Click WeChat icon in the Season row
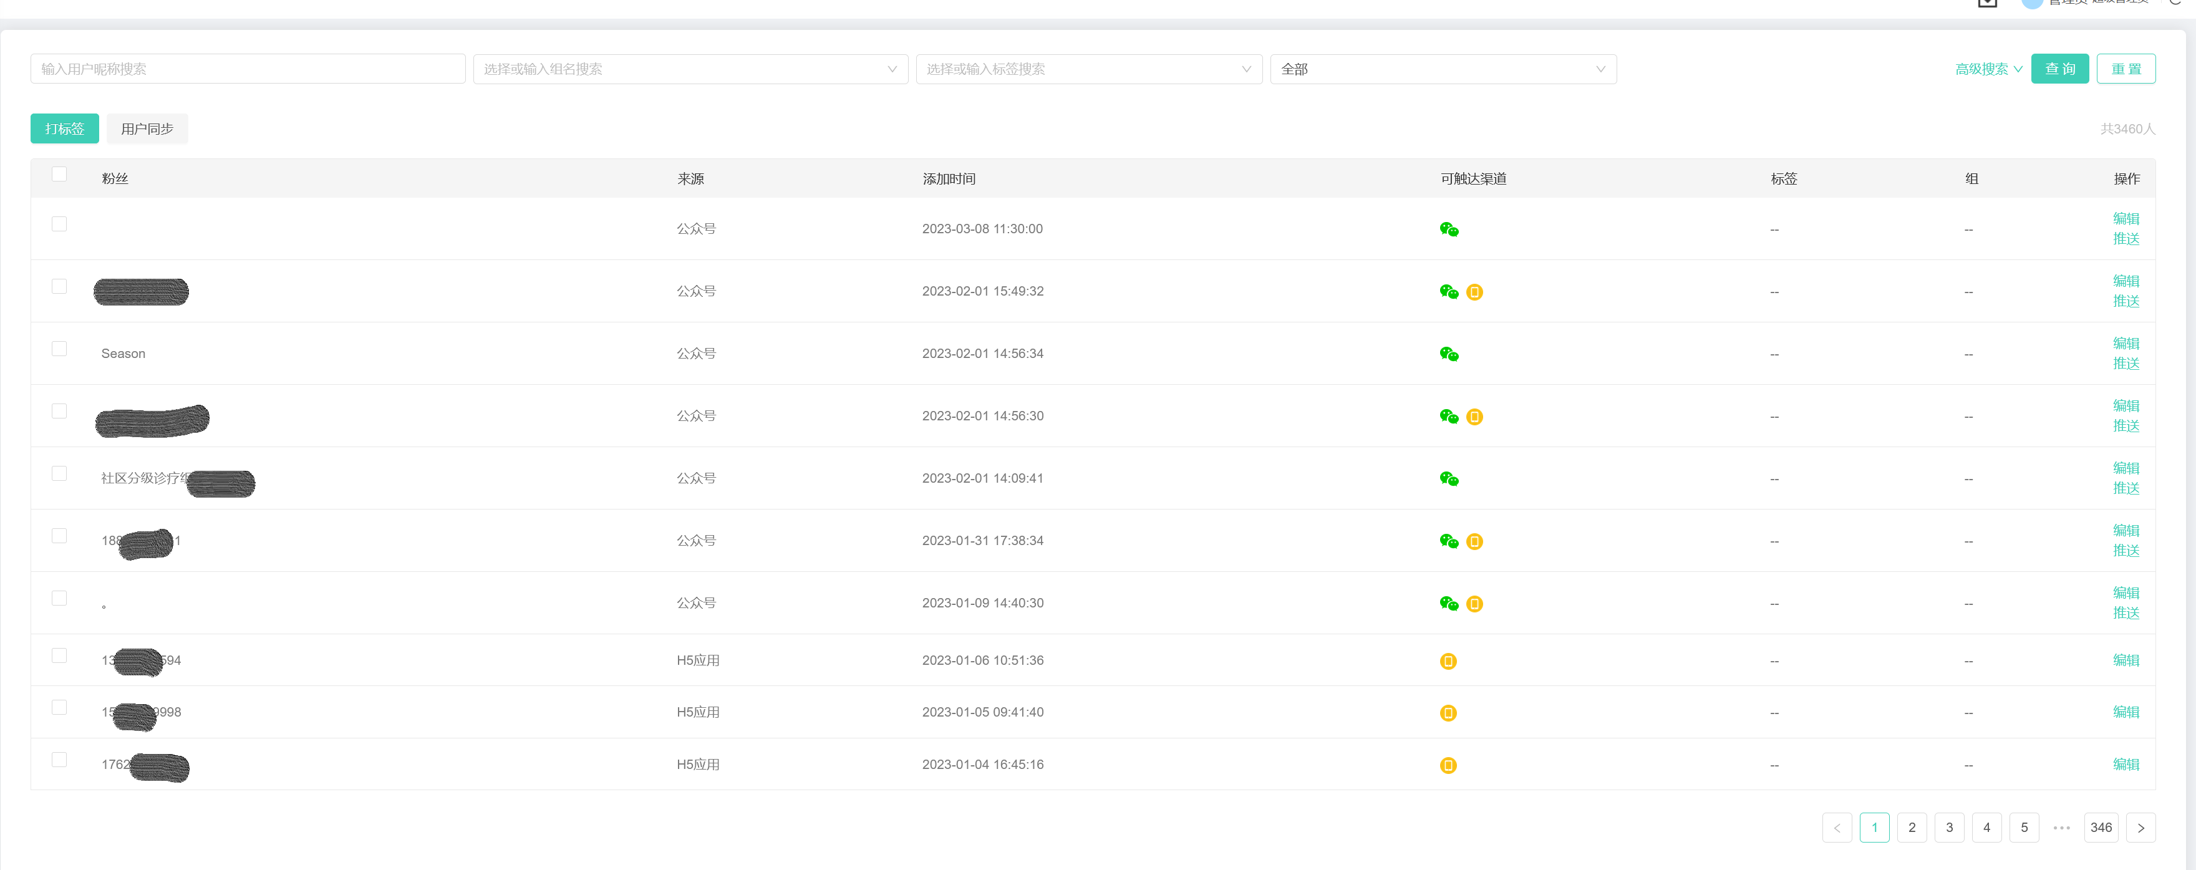This screenshot has height=870, width=2196. 1448,354
